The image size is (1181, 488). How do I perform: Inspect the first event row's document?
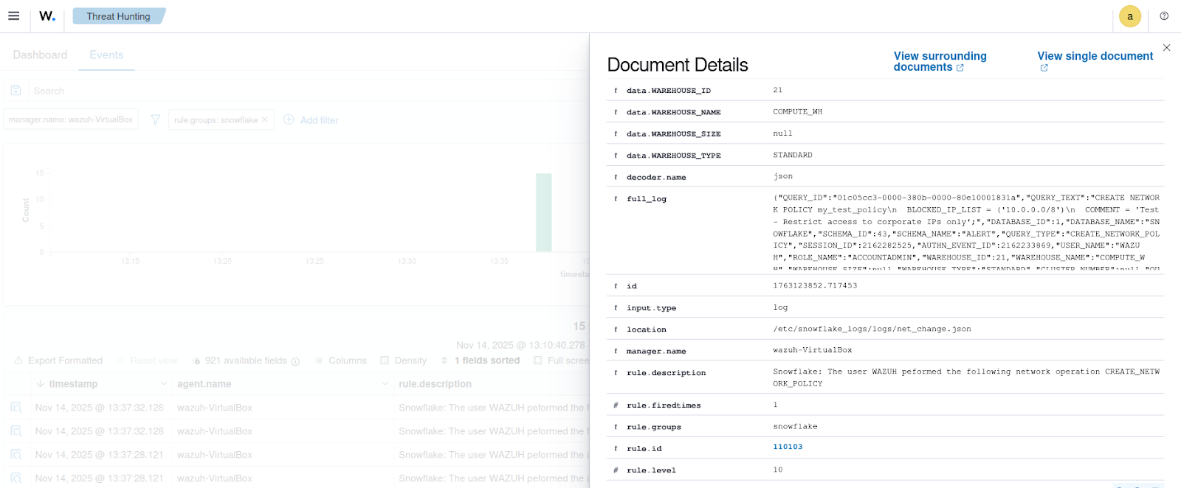tap(16, 408)
